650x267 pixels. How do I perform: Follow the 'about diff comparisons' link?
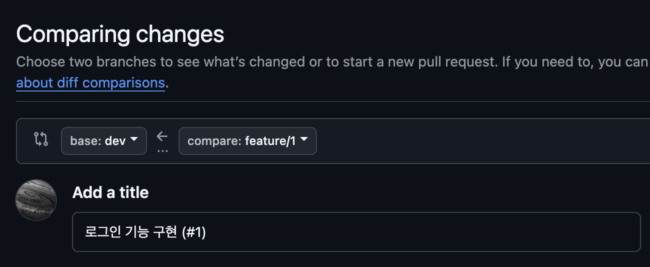click(90, 82)
